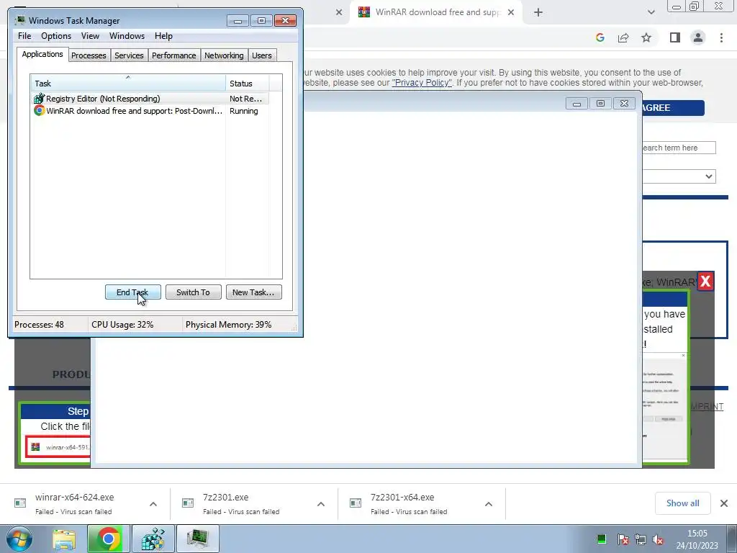The width and height of the screenshot is (737, 553).
Task: Open options for 7z2301-x64.exe download
Action: tap(489, 504)
